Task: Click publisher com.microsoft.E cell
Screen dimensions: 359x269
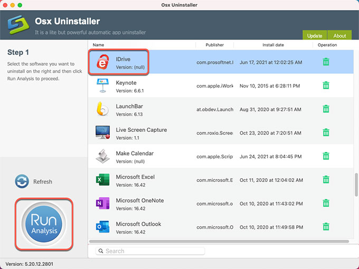Action: tap(215, 180)
